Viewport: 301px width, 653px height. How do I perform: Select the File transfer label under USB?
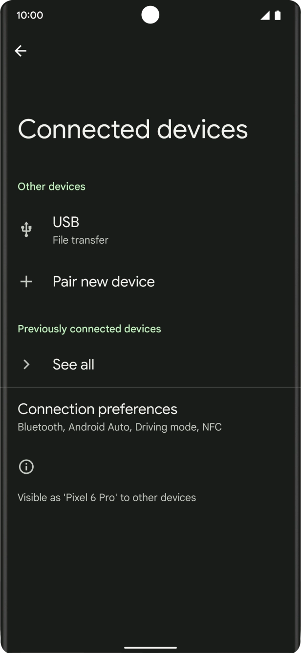[x=80, y=240]
